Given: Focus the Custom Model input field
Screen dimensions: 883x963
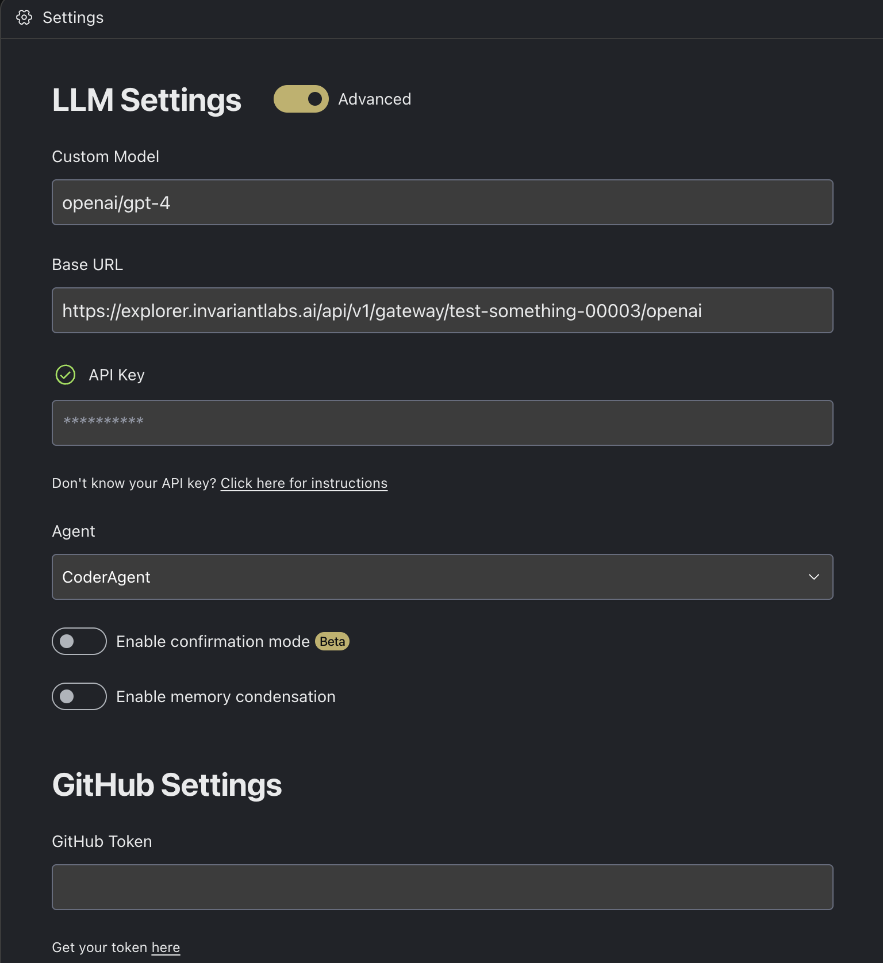Looking at the screenshot, I should (x=441, y=202).
